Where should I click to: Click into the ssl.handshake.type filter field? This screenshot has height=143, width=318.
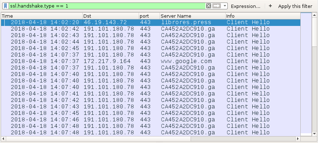coord(107,6)
